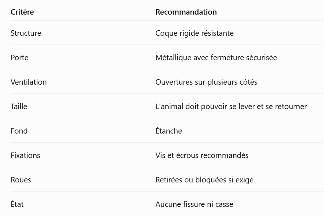
Task: Click the Critère column header
Action: click(x=22, y=12)
